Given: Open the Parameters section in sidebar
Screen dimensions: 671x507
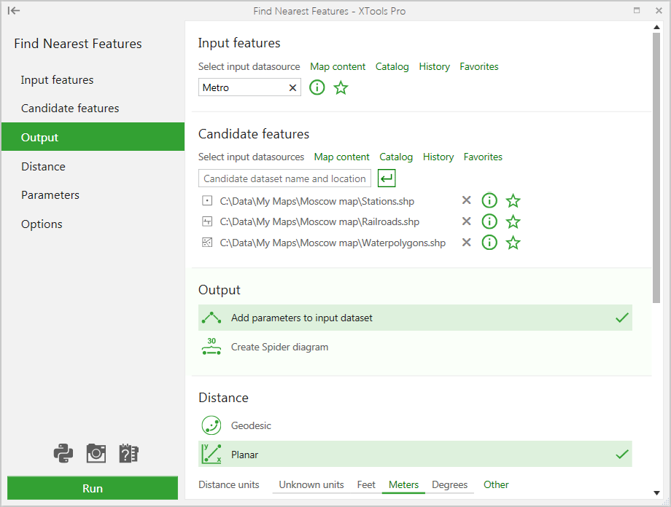Looking at the screenshot, I should [x=50, y=195].
